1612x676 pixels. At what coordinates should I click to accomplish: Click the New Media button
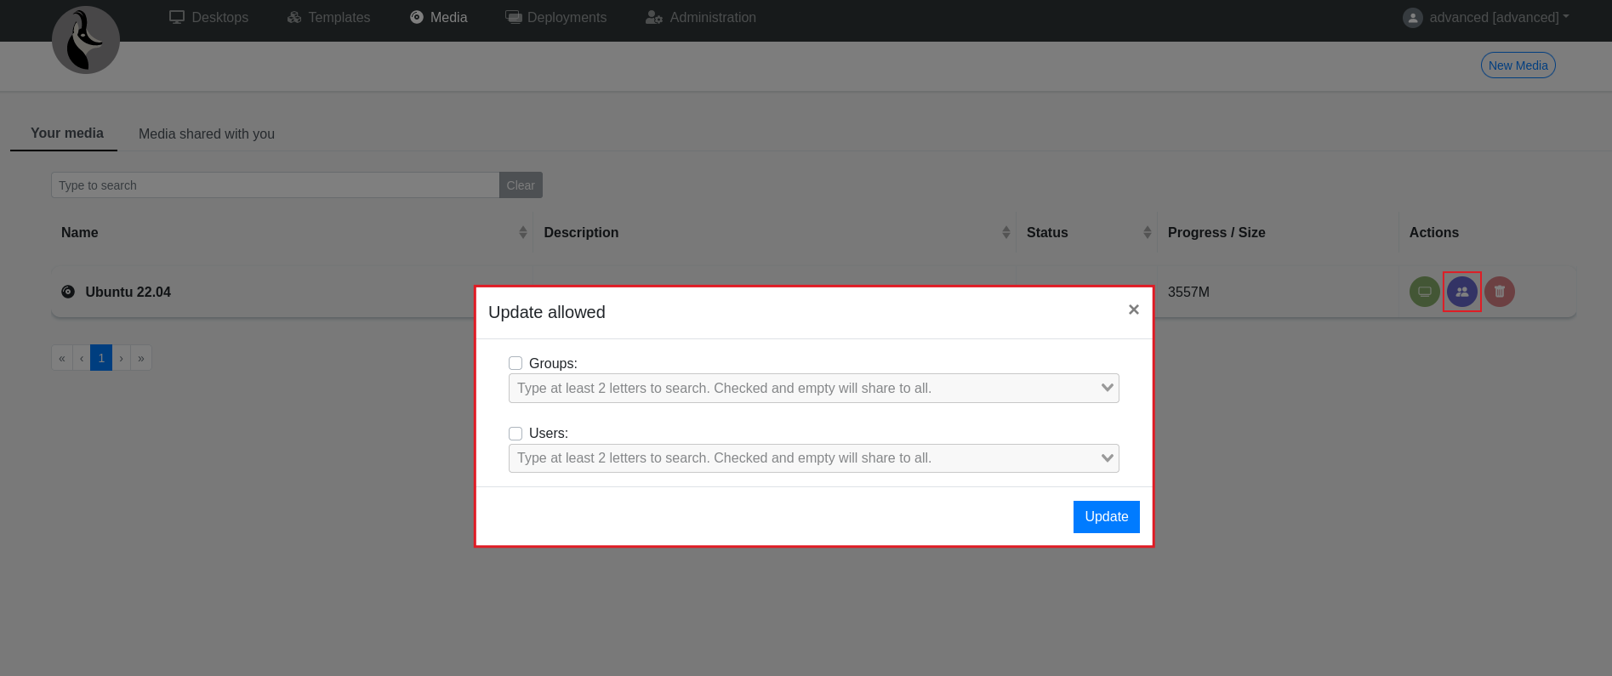[x=1518, y=65]
